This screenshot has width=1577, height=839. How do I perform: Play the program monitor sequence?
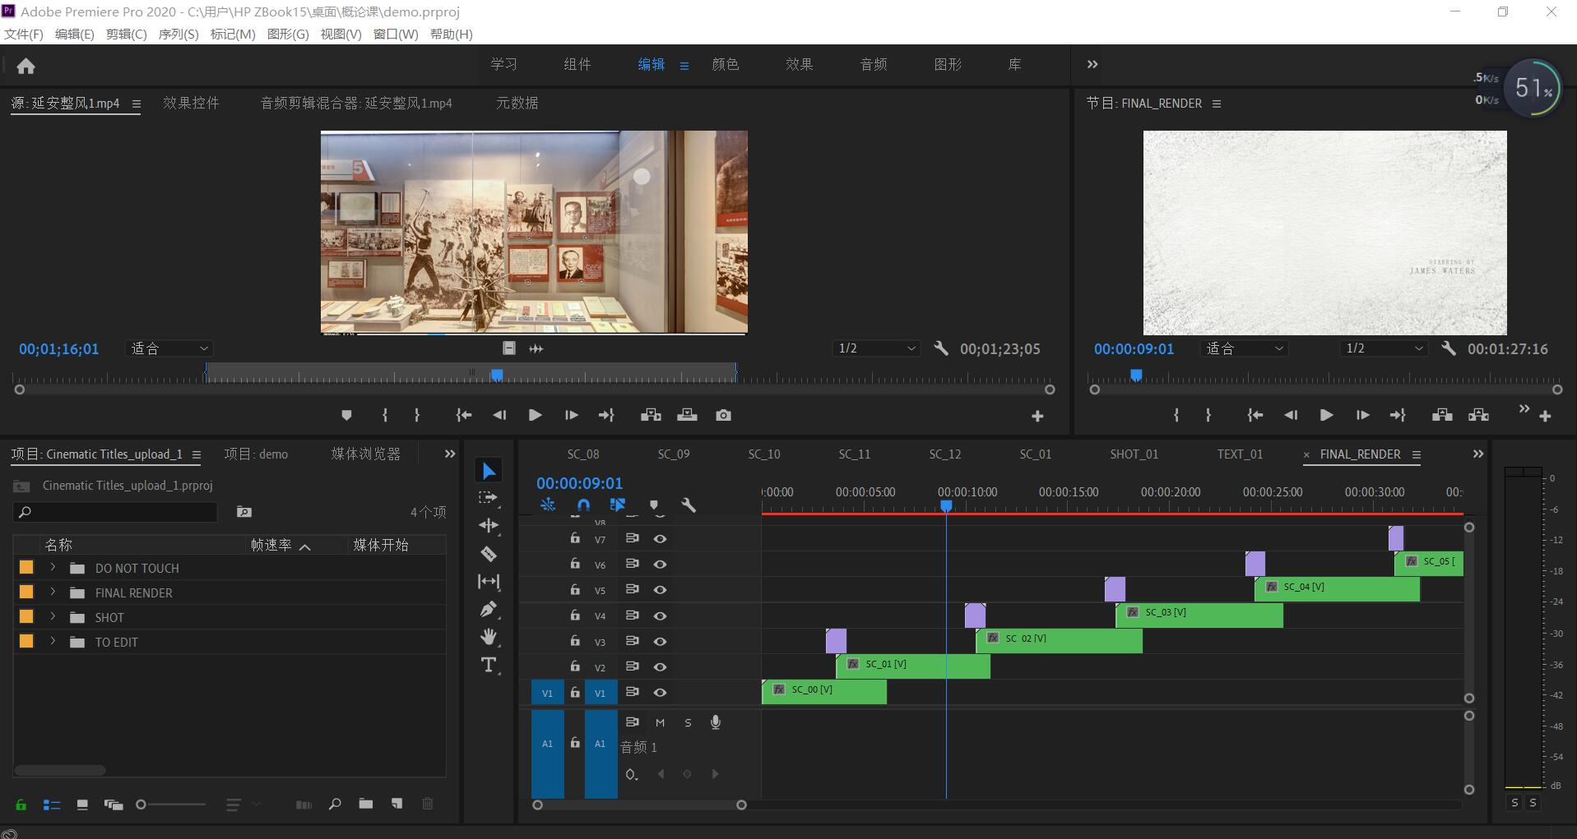(x=1326, y=416)
